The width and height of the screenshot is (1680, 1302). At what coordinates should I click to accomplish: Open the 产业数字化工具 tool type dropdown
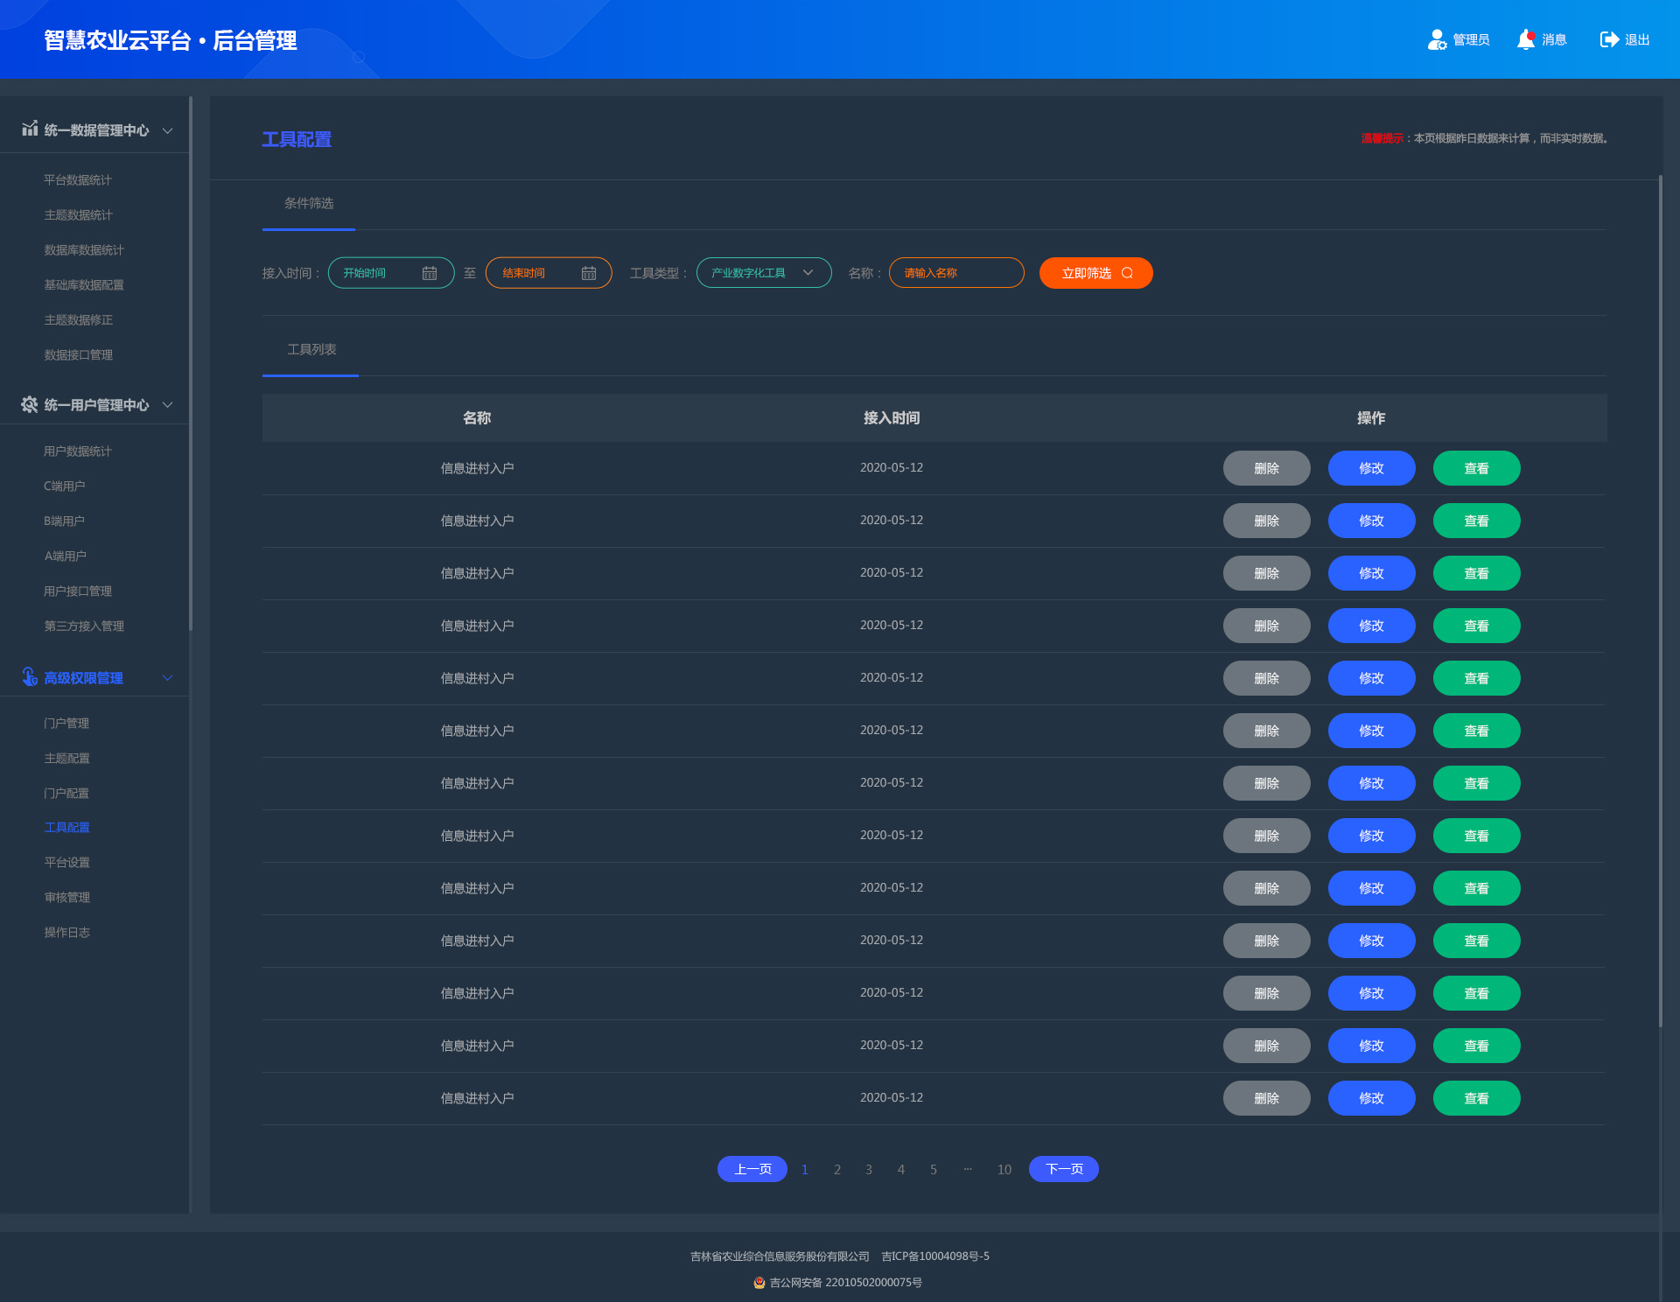point(763,273)
